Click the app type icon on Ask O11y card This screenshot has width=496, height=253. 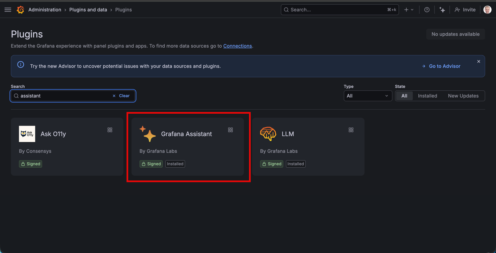pos(110,130)
